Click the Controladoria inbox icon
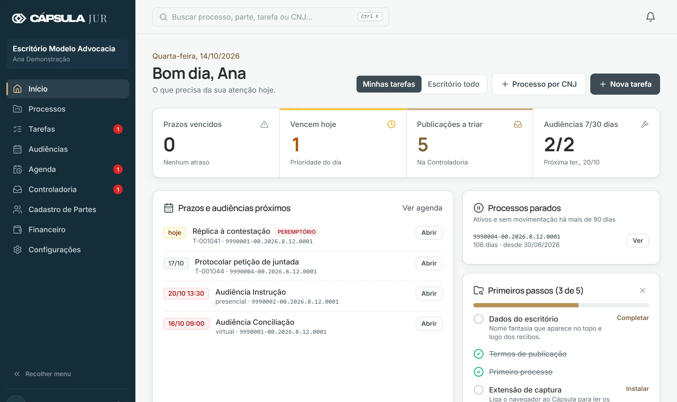This screenshot has height=402, width=677. pos(18,189)
